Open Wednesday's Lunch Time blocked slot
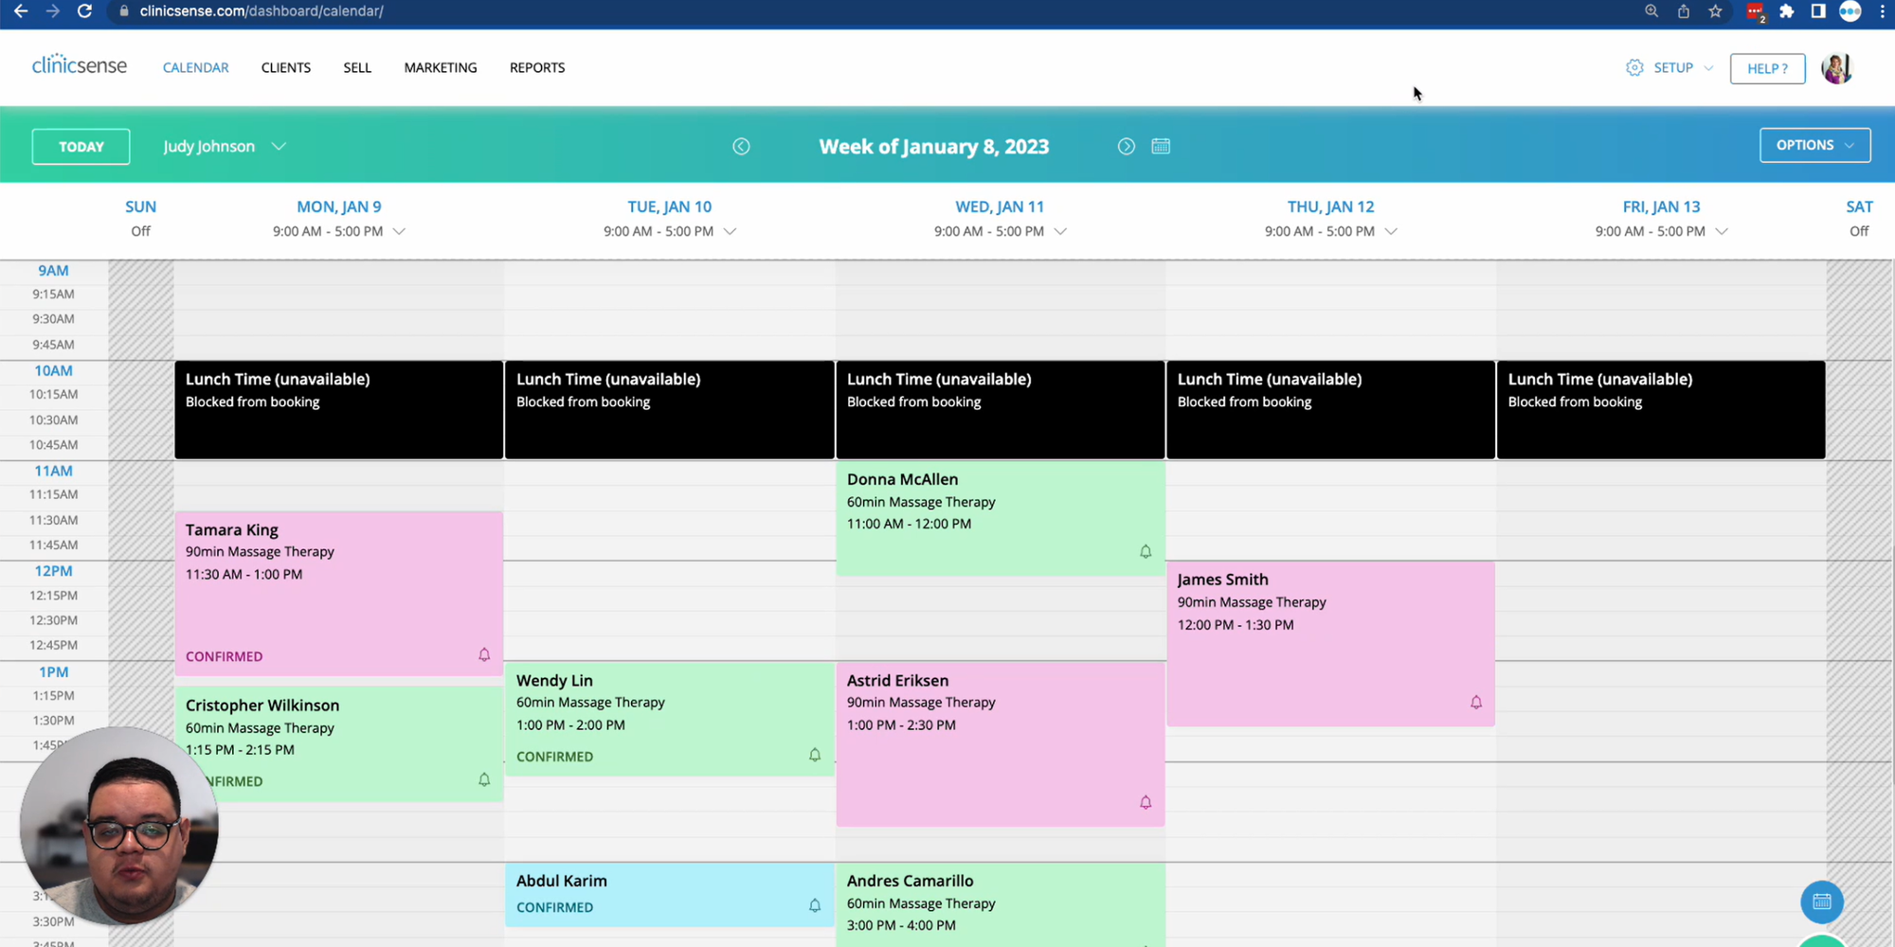1895x947 pixels. tap(1001, 410)
